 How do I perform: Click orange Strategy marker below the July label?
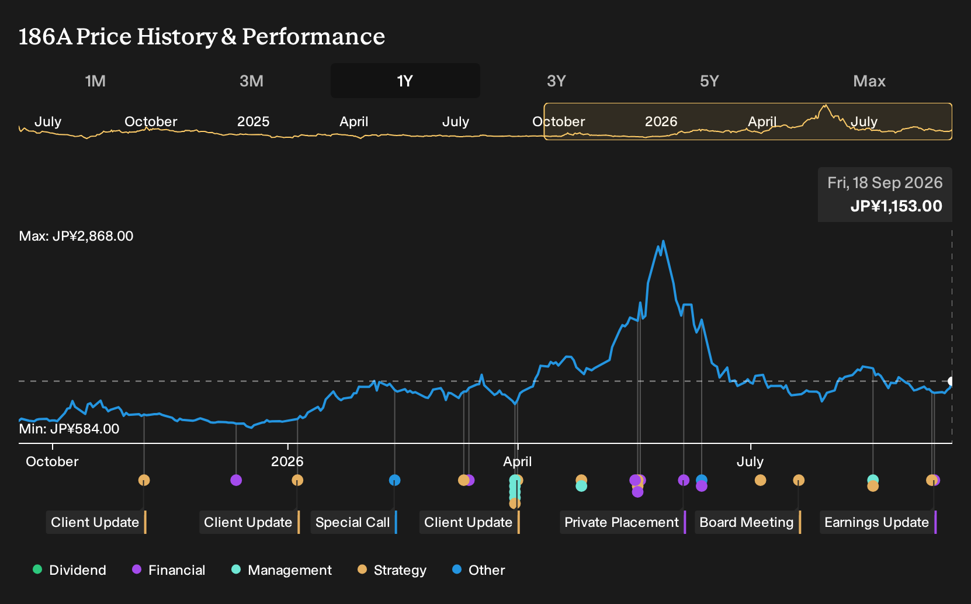pyautogui.click(x=760, y=480)
